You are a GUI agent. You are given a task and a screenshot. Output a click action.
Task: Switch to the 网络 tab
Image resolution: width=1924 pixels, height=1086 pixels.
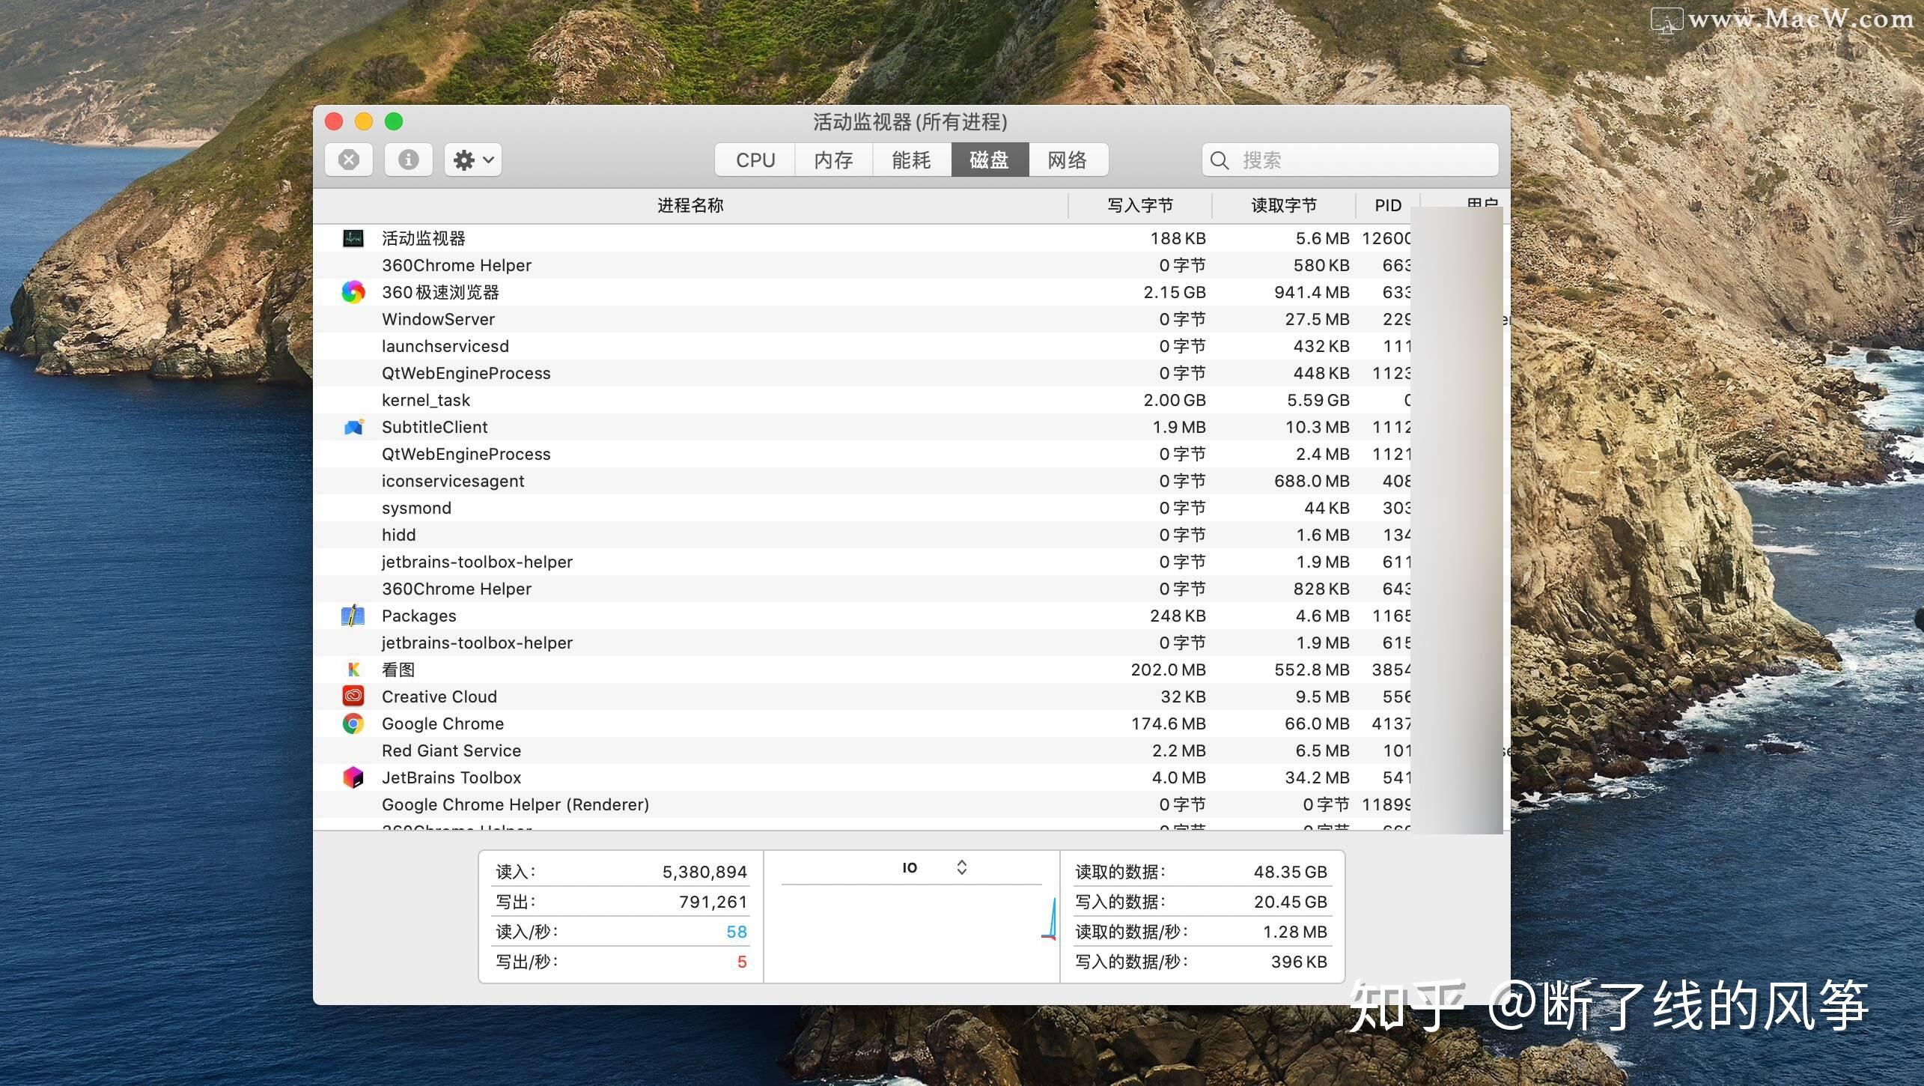pos(1068,160)
